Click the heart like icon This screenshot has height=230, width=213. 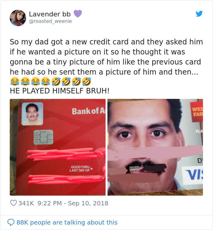13,203
